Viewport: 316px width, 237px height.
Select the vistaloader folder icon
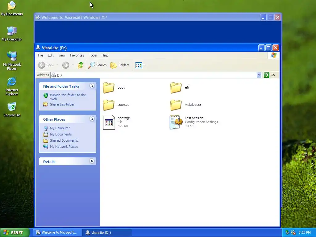click(176, 105)
